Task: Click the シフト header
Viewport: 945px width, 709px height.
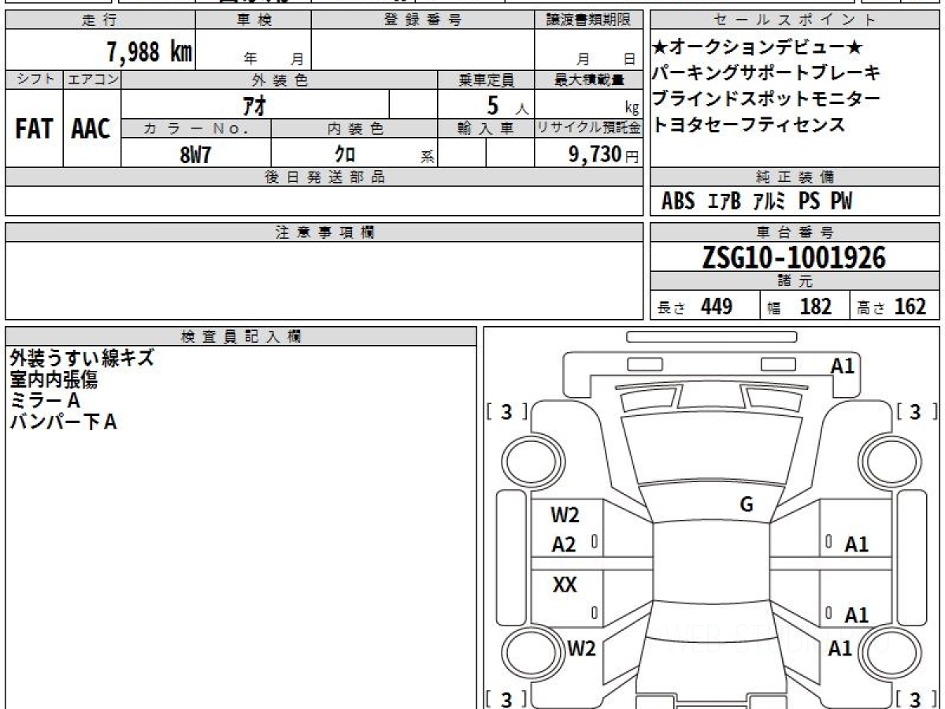Action: coord(34,80)
